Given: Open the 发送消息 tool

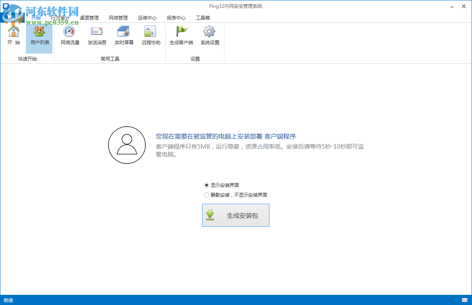Looking at the screenshot, I should (96, 35).
